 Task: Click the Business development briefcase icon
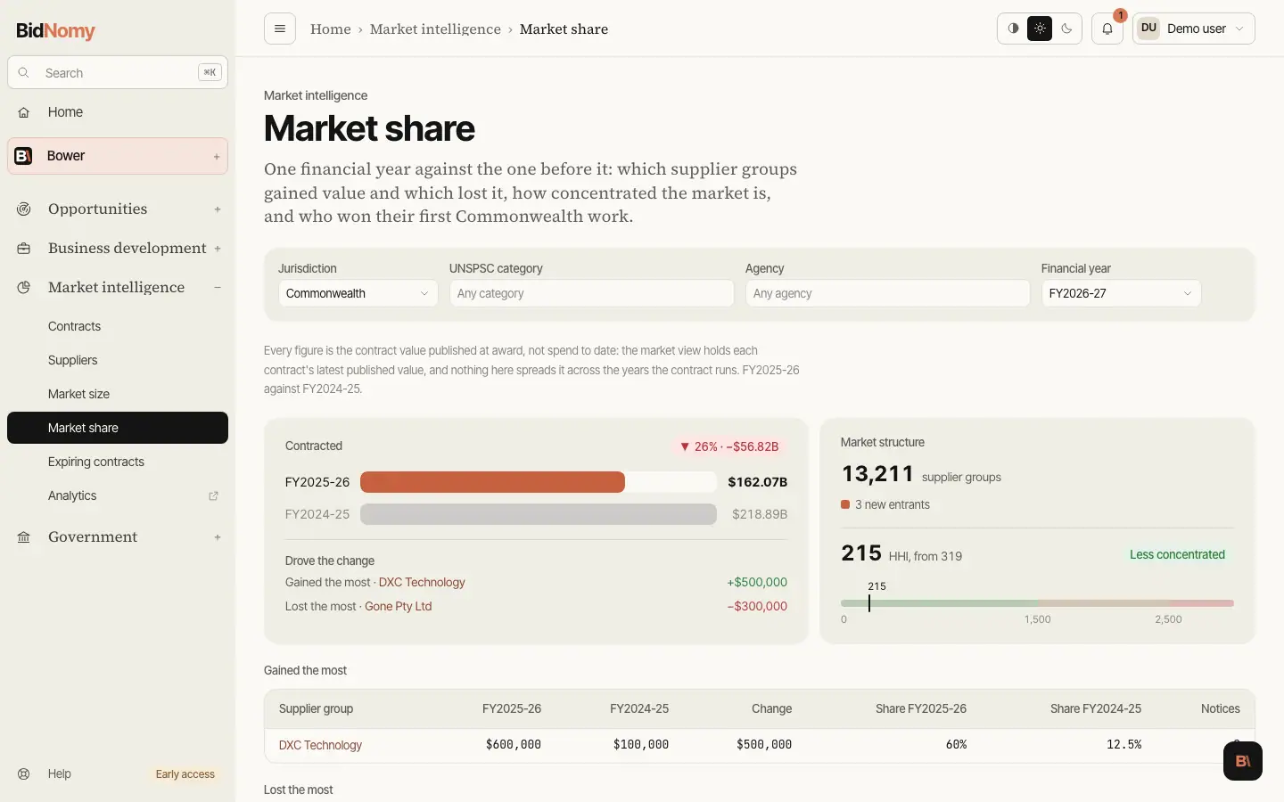click(24, 249)
